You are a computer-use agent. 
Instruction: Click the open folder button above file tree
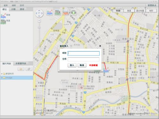pyautogui.click(x=21, y=69)
